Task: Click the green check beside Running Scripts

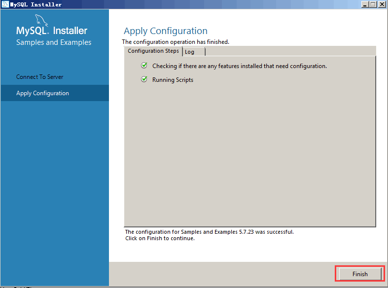Action: click(x=144, y=79)
